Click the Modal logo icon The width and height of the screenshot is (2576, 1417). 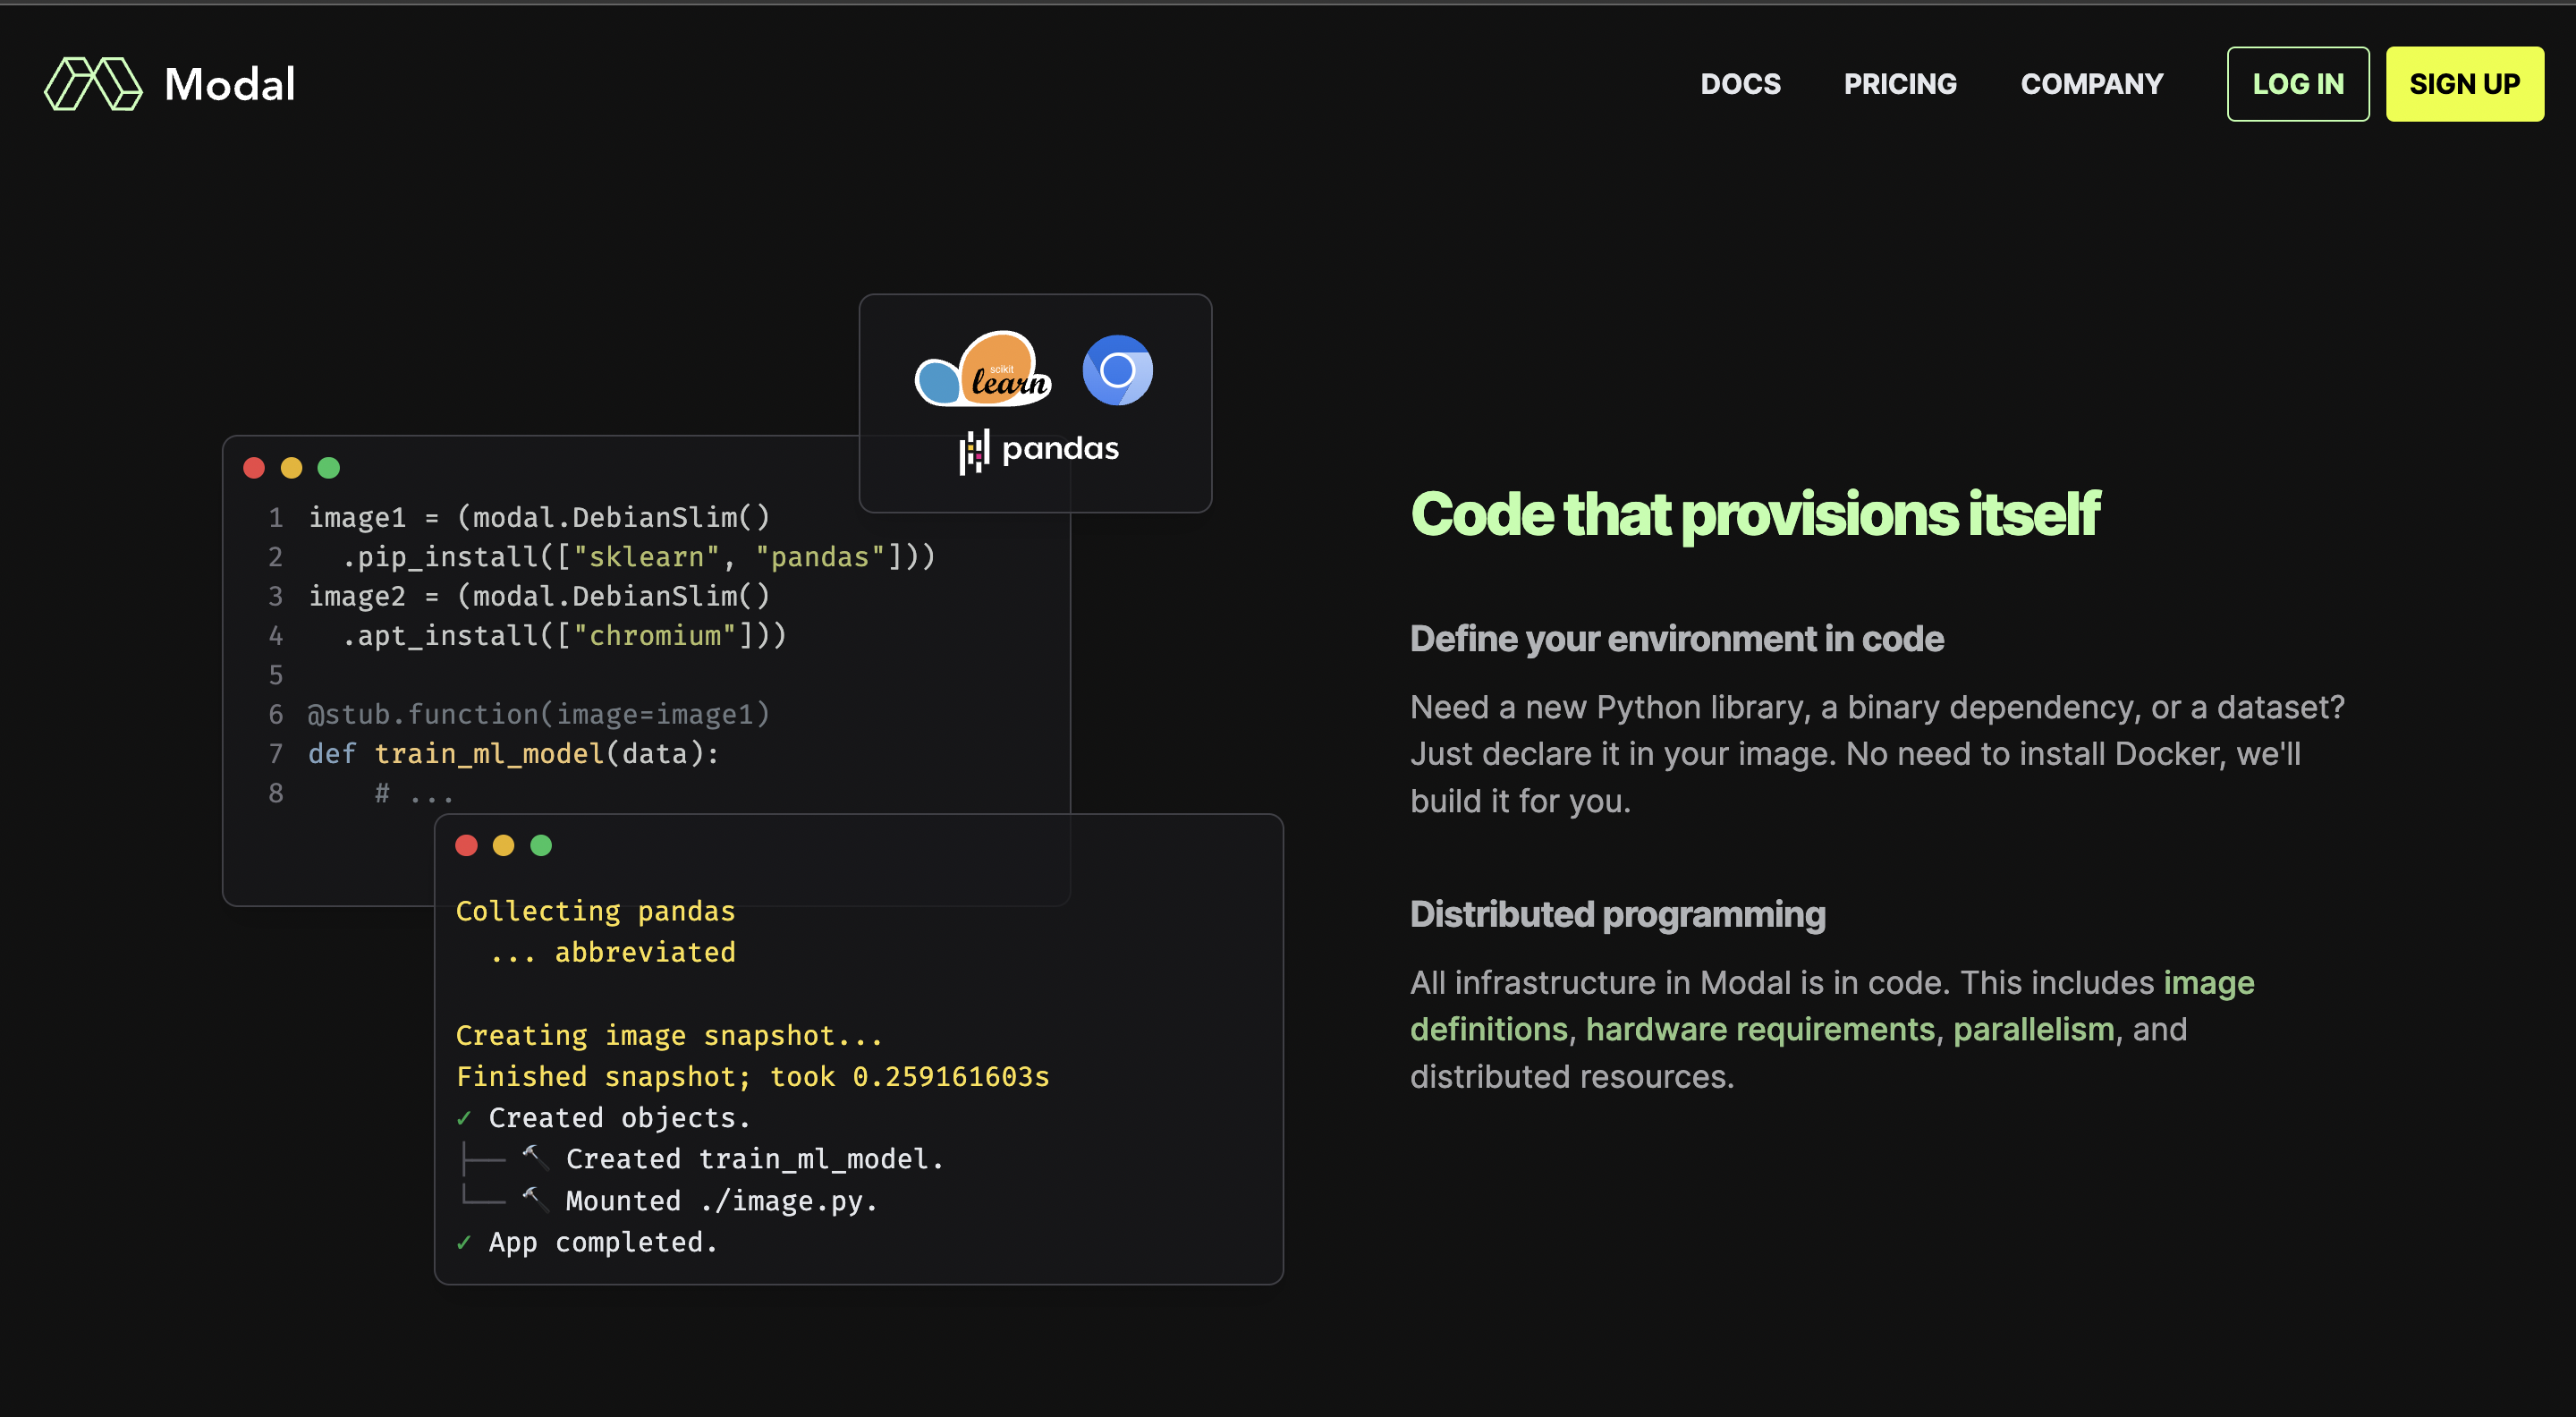click(x=93, y=84)
